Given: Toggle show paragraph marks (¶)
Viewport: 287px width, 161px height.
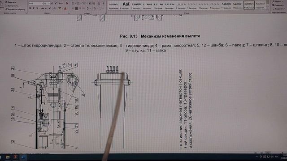Looking at the screenshot, I should click(x=103, y=4).
